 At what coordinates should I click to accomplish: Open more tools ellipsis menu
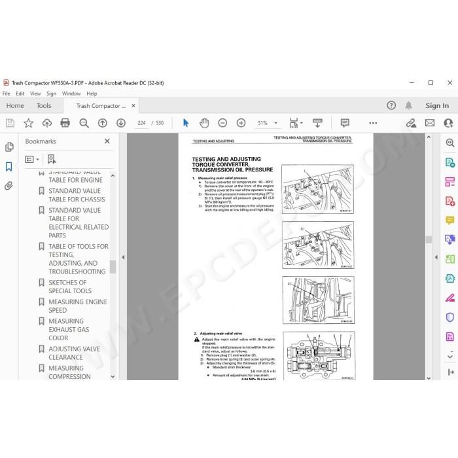click(x=373, y=123)
